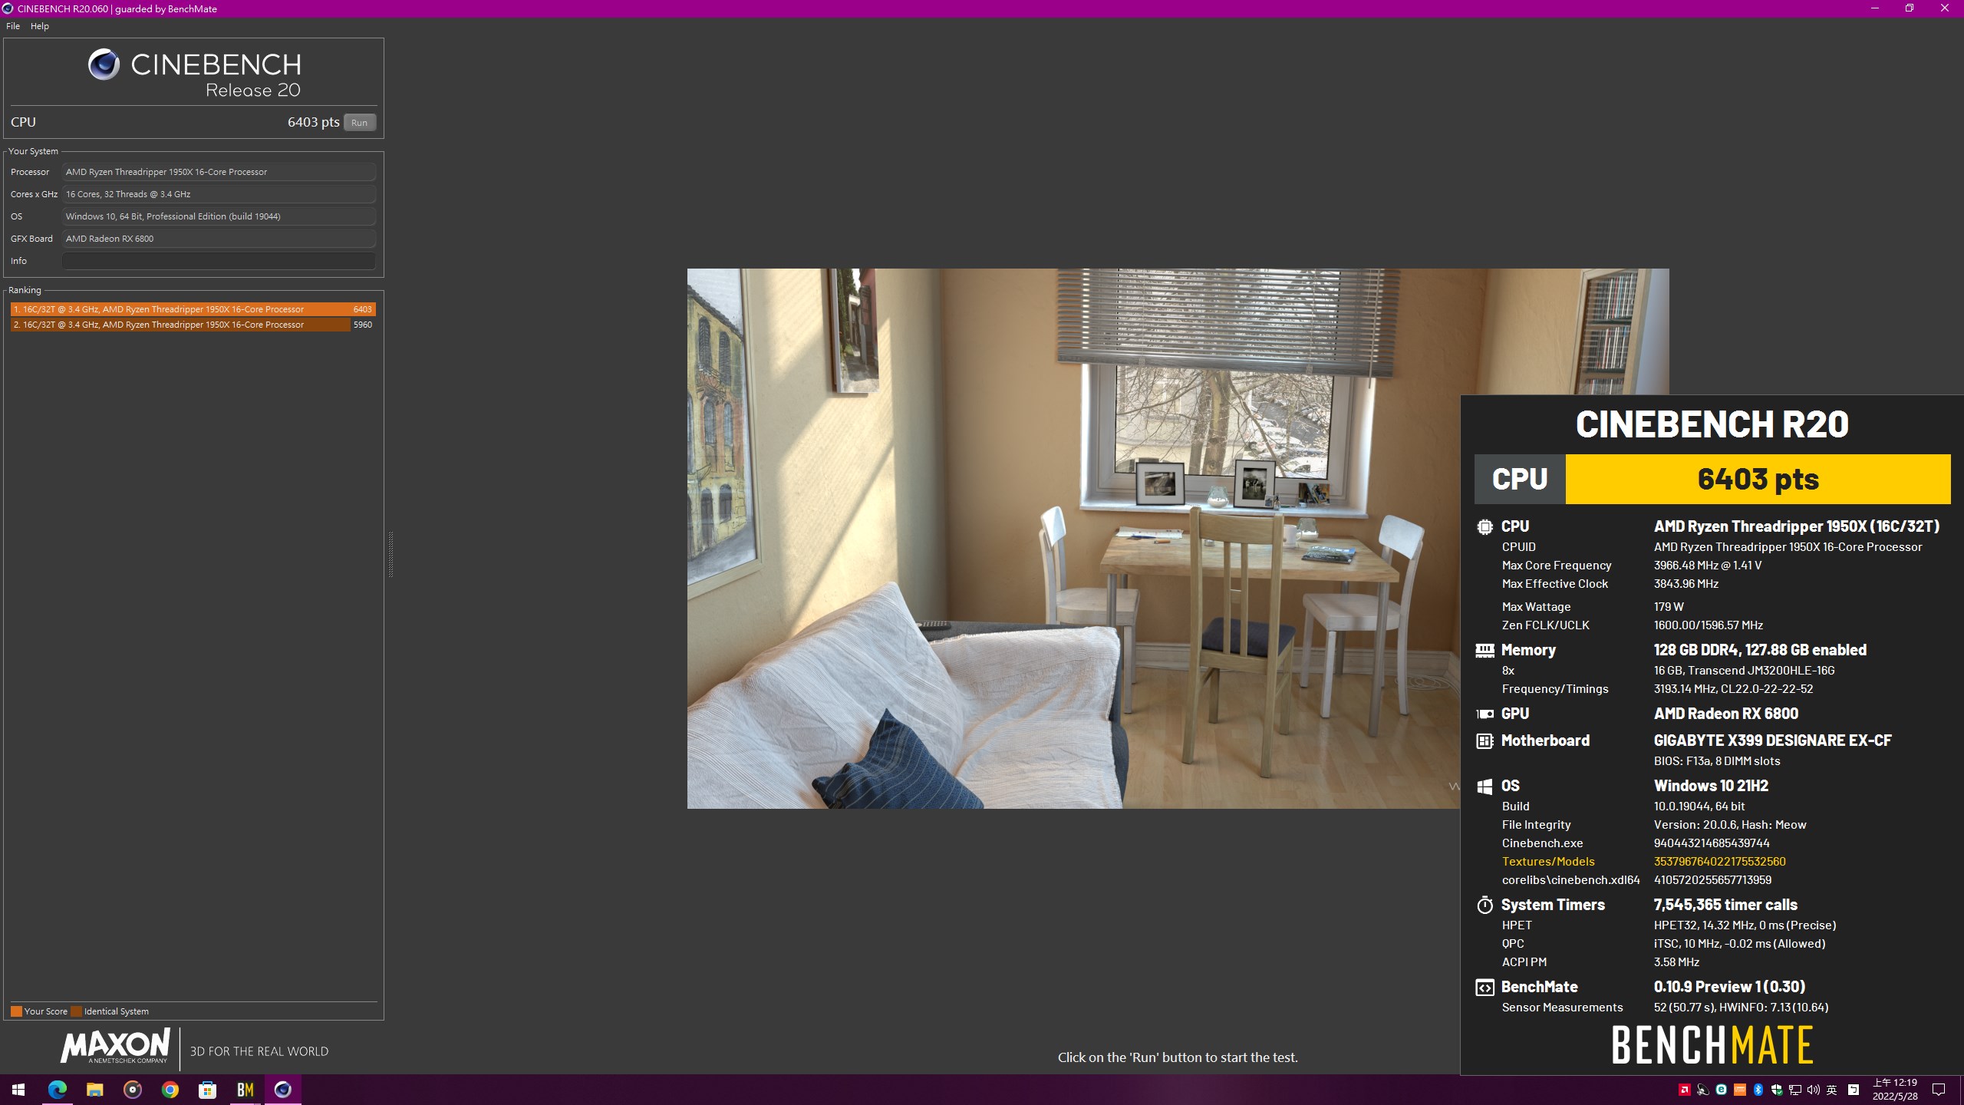Minimize the Cinebench window
The image size is (1964, 1105).
1875,8
